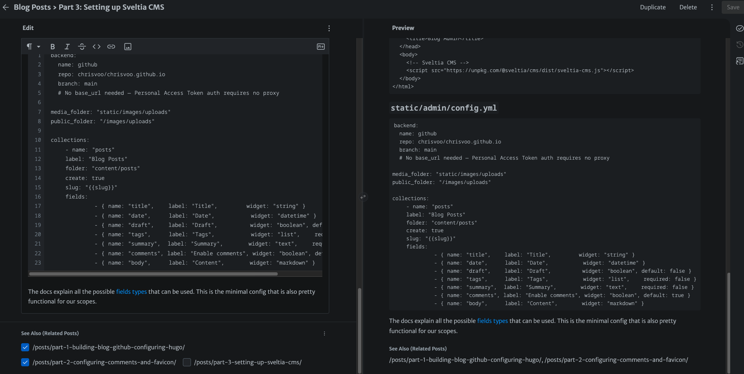Image resolution: width=744 pixels, height=374 pixels.
Task: Click editor line 'name: github'
Action: [77, 65]
